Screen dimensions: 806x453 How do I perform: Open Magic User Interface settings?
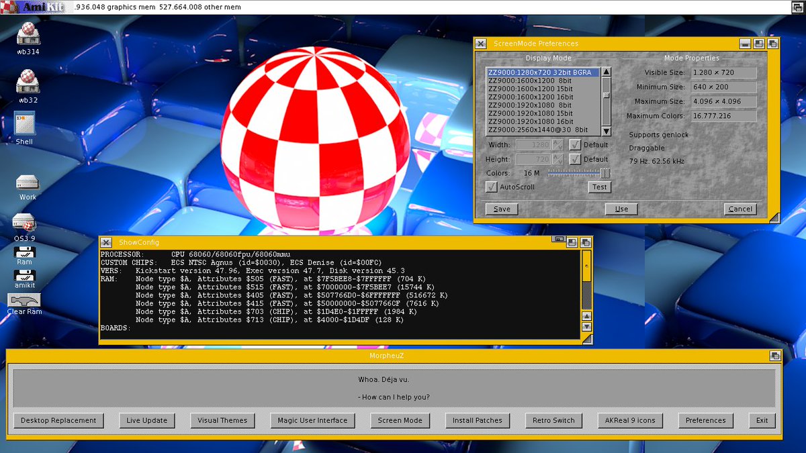click(312, 420)
